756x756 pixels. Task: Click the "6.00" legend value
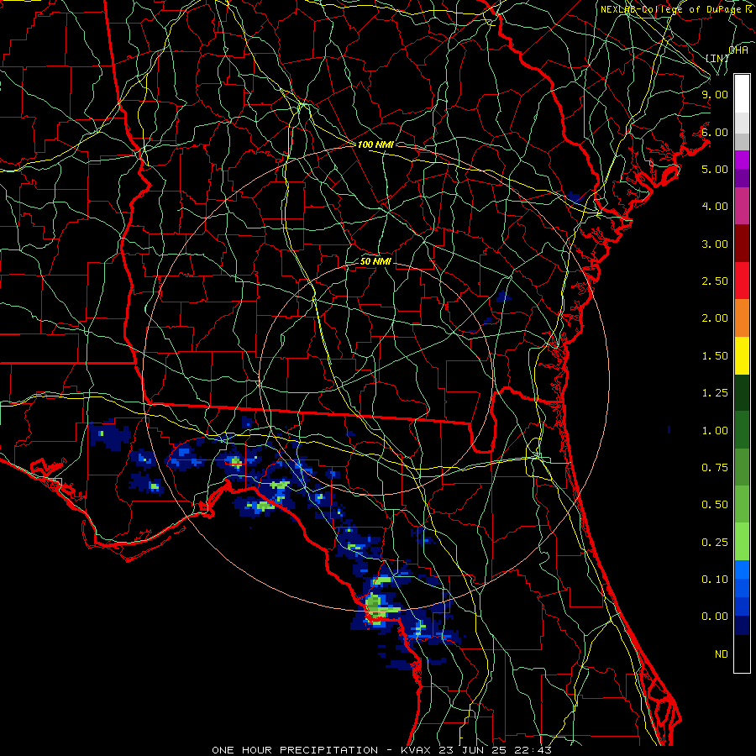715,132
